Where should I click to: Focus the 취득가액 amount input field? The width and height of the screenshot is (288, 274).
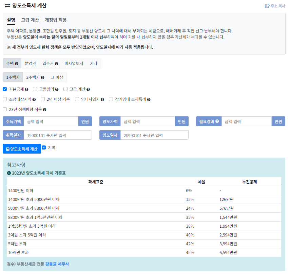[51, 121]
